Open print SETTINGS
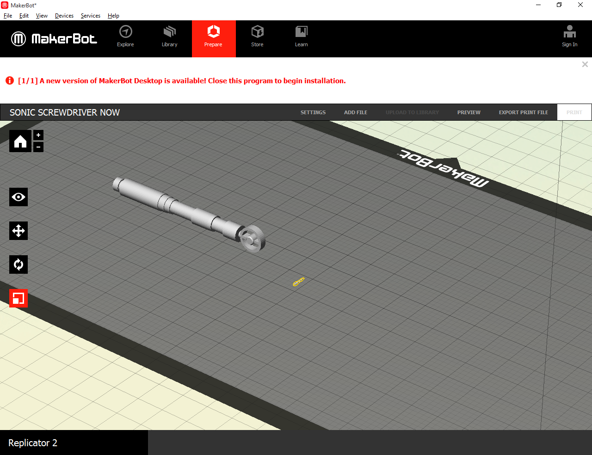Viewport: 592px width, 455px height. point(313,112)
